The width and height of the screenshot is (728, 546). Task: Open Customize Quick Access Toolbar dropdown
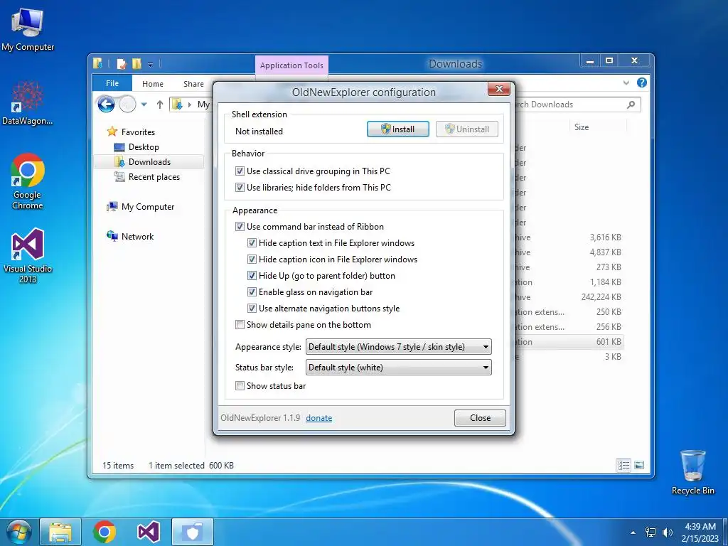pos(150,64)
